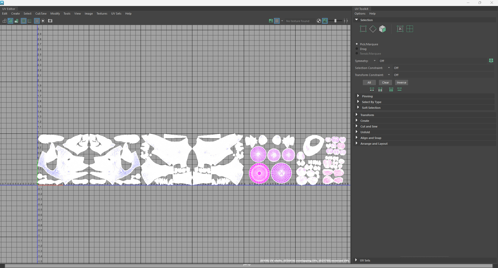Viewport: 498px width, 268px height.
Task: Click the grow selection along loop icon
Action: [399, 90]
